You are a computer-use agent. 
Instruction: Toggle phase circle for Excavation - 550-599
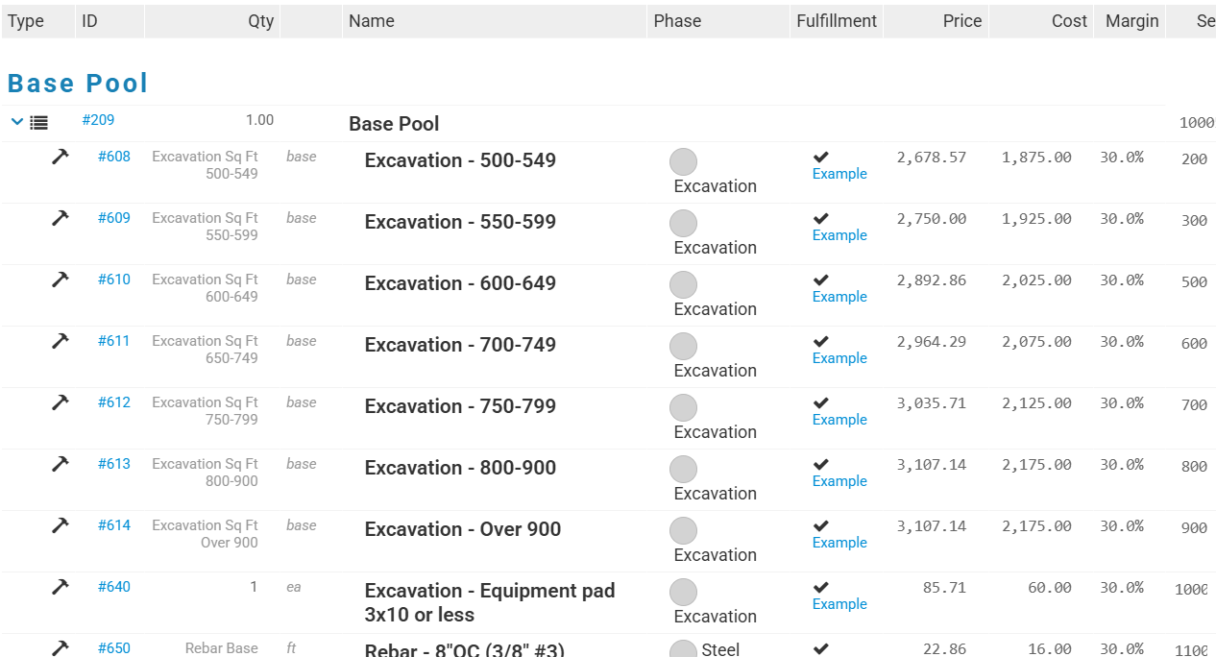[683, 223]
